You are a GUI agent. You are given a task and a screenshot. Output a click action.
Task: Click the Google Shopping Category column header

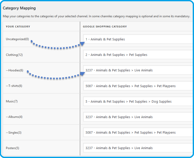[x=105, y=26]
